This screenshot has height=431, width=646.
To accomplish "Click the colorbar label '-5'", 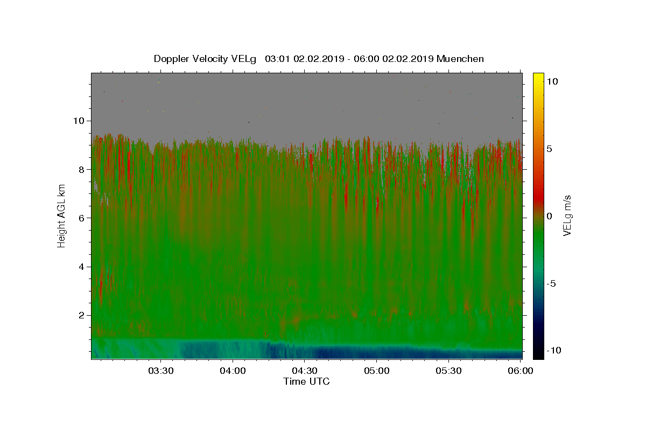I will point(551,283).
